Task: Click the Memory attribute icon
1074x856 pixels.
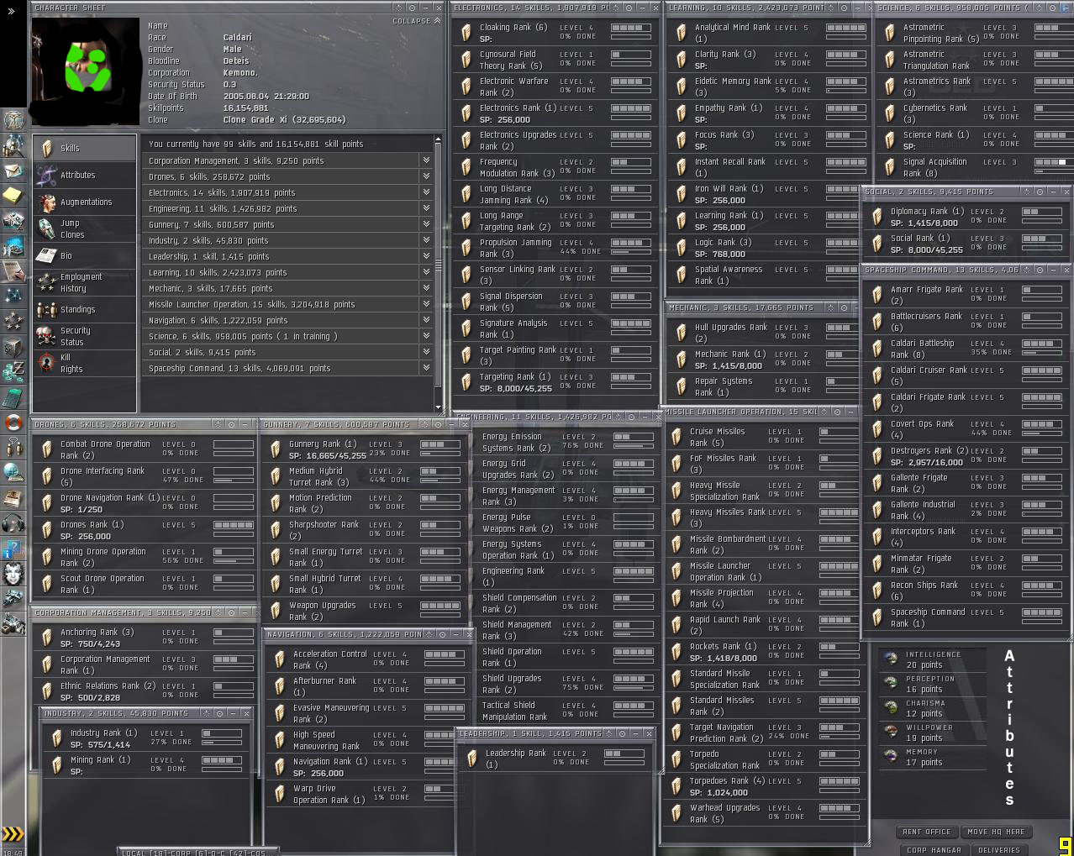Action: click(890, 757)
